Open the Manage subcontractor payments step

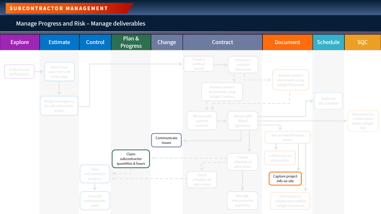[242, 200]
